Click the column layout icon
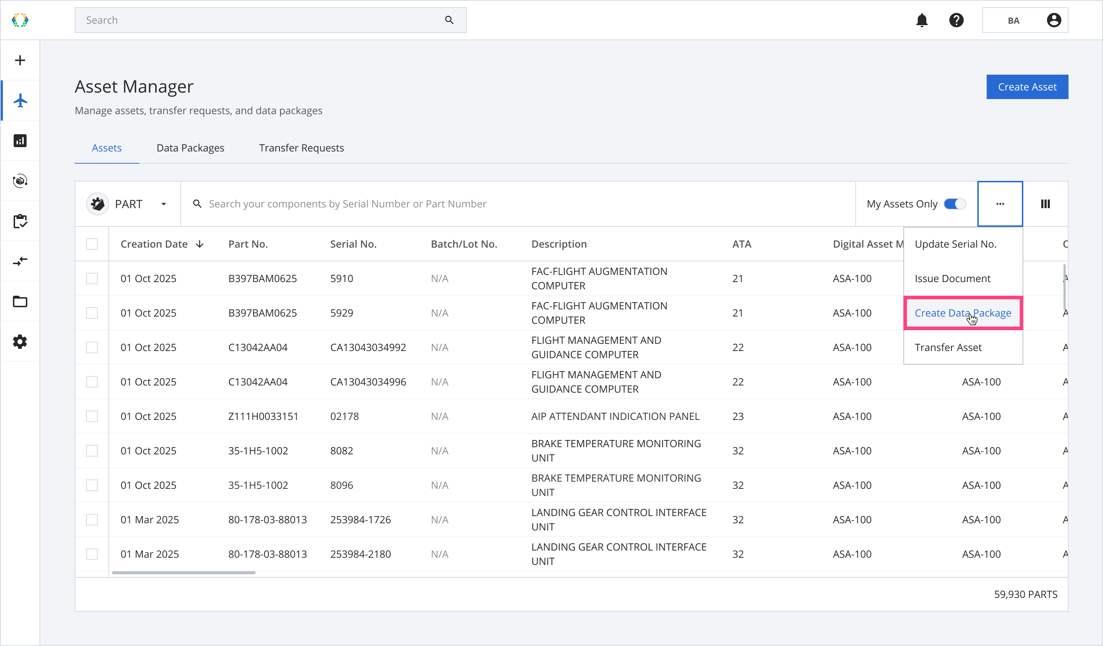Image resolution: width=1103 pixels, height=646 pixels. (x=1045, y=204)
